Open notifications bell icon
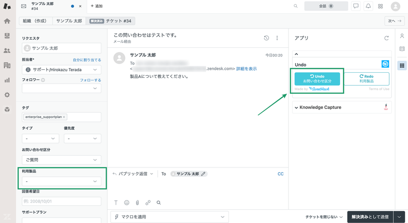Image resolution: width=408 pixels, height=223 pixels. coord(368,6)
